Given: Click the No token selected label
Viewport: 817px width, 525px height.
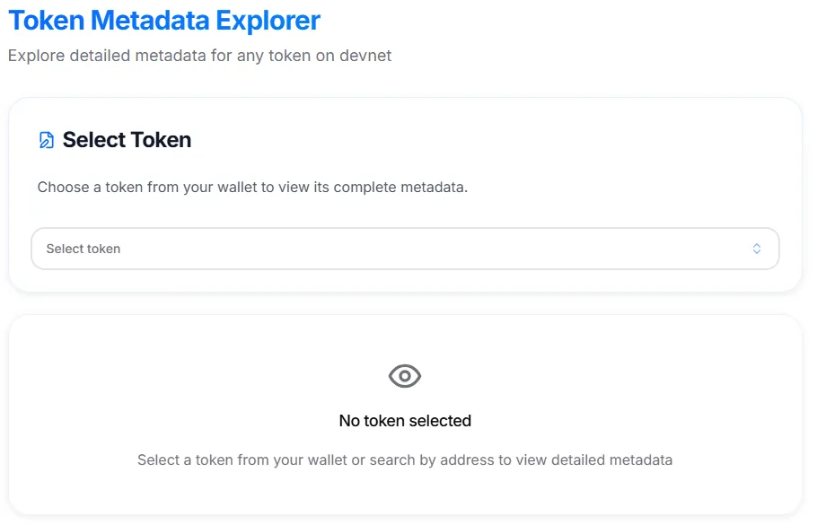Looking at the screenshot, I should click(405, 420).
